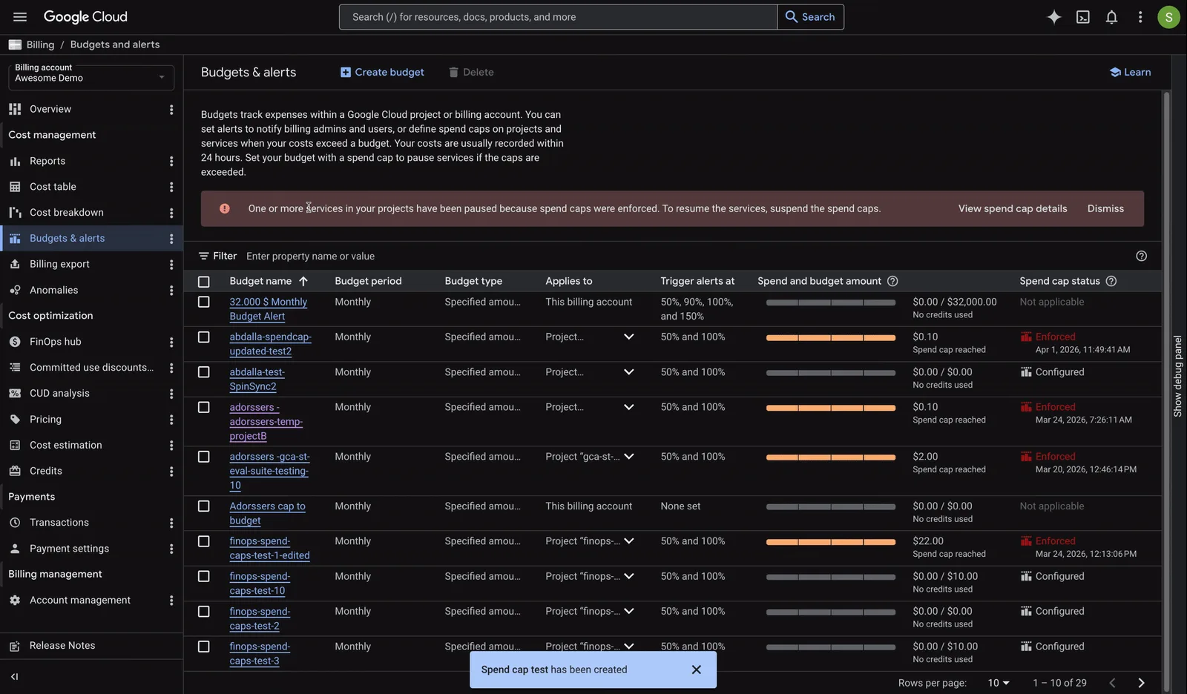Viewport: 1187px width, 694px height.
Task: Open the top bar more options menu
Action: pos(1140,17)
